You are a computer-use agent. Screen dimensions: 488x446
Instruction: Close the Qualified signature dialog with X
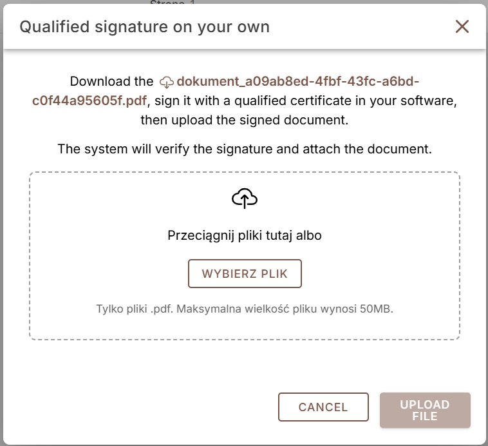pos(462,26)
